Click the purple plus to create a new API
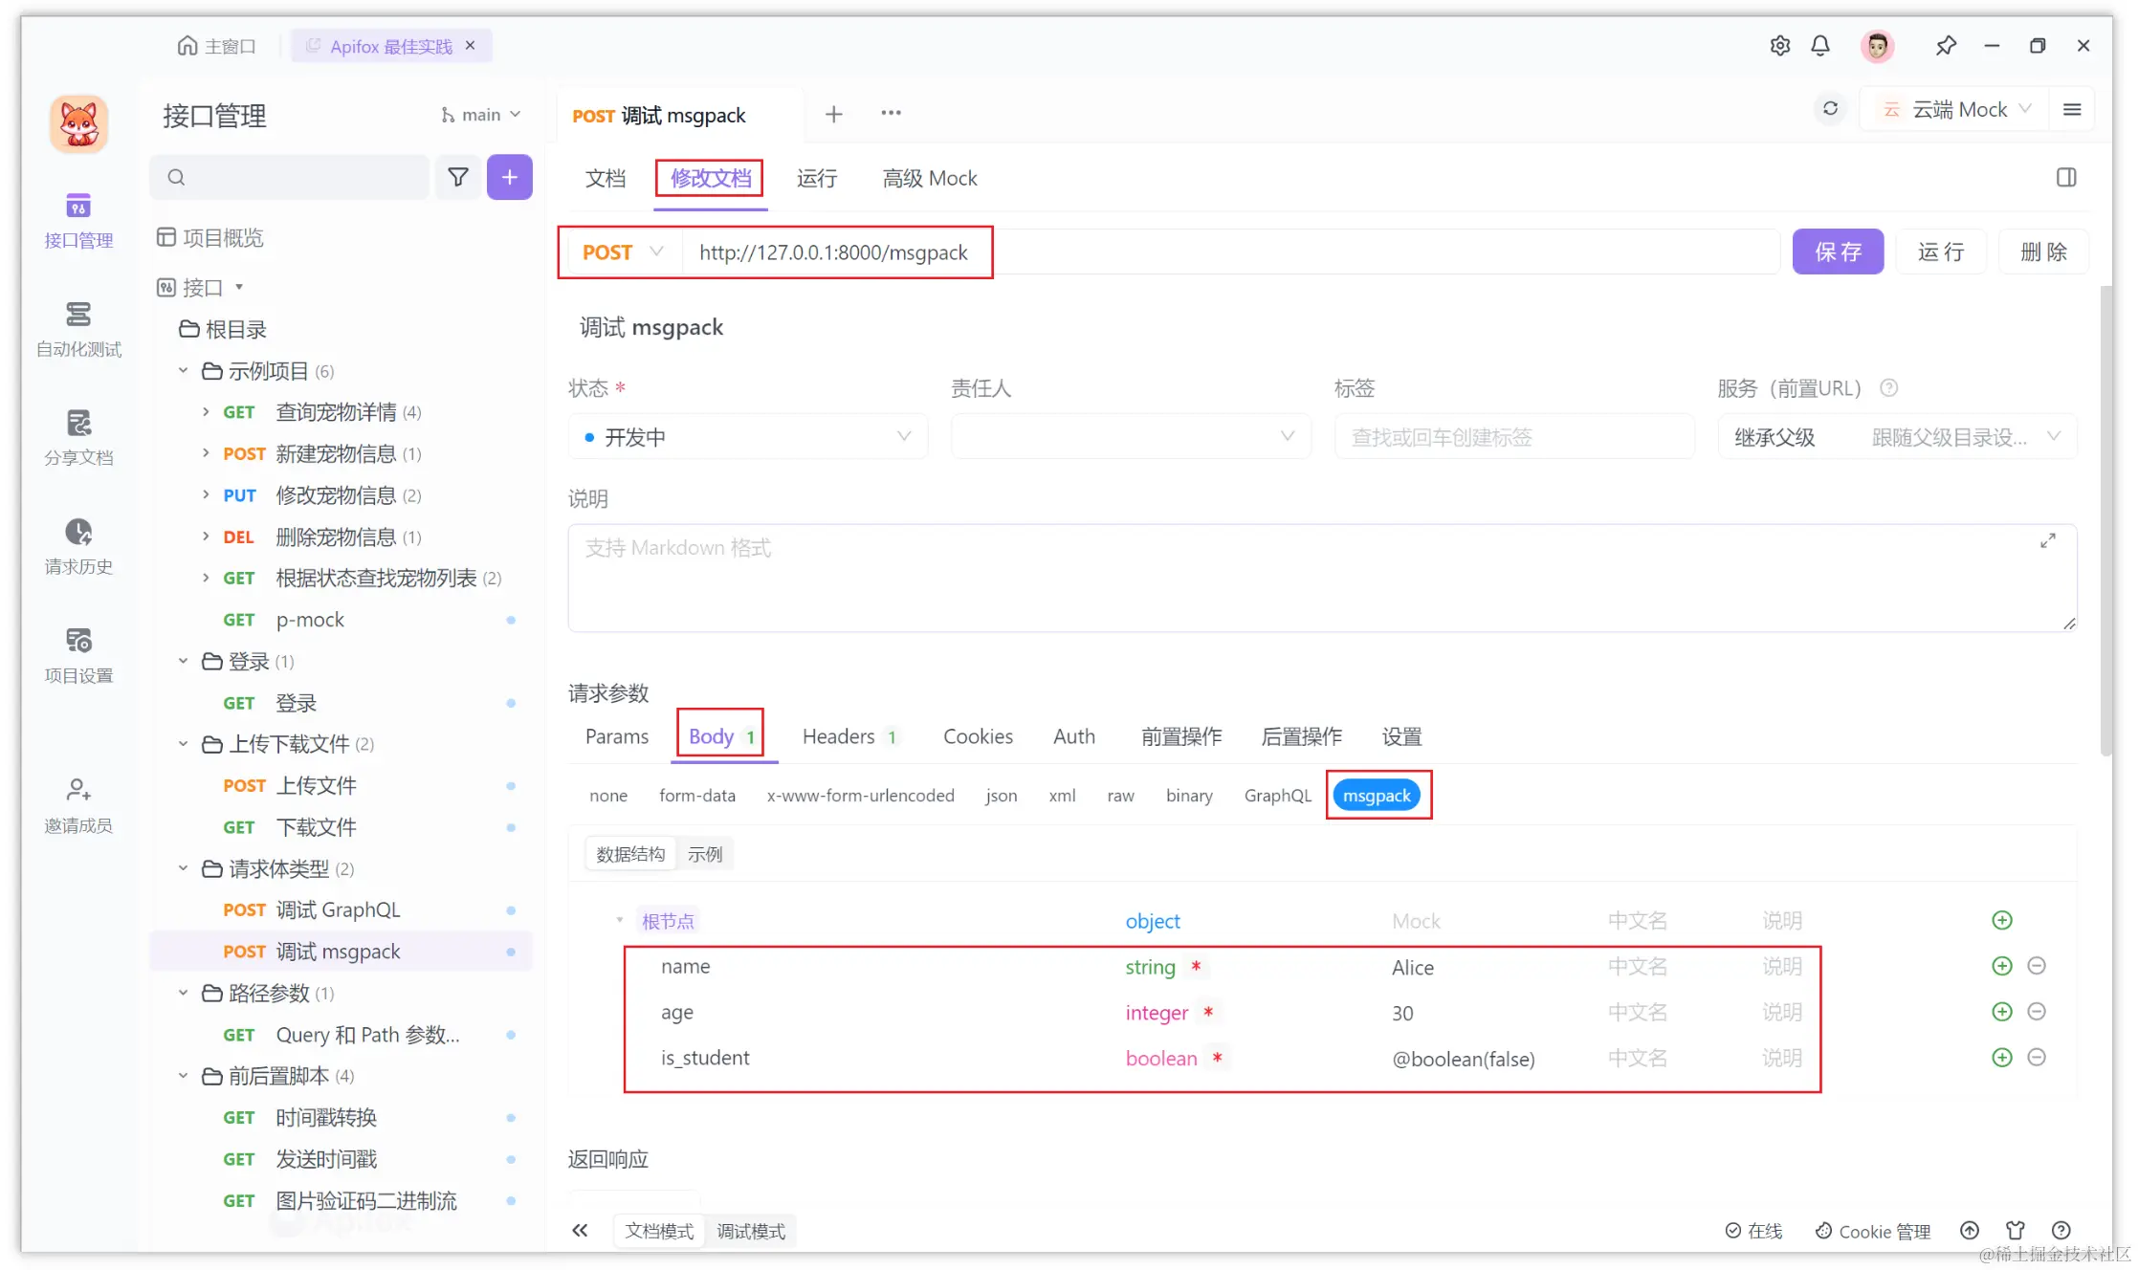Screen dimensions: 2138x1270 pos(509,177)
